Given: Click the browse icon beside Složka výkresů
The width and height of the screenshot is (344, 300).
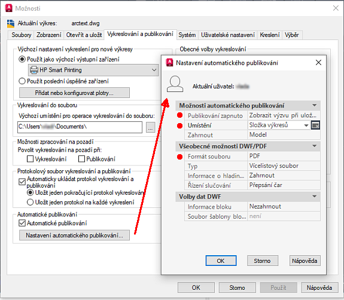Looking at the screenshot, I should tap(315, 125).
